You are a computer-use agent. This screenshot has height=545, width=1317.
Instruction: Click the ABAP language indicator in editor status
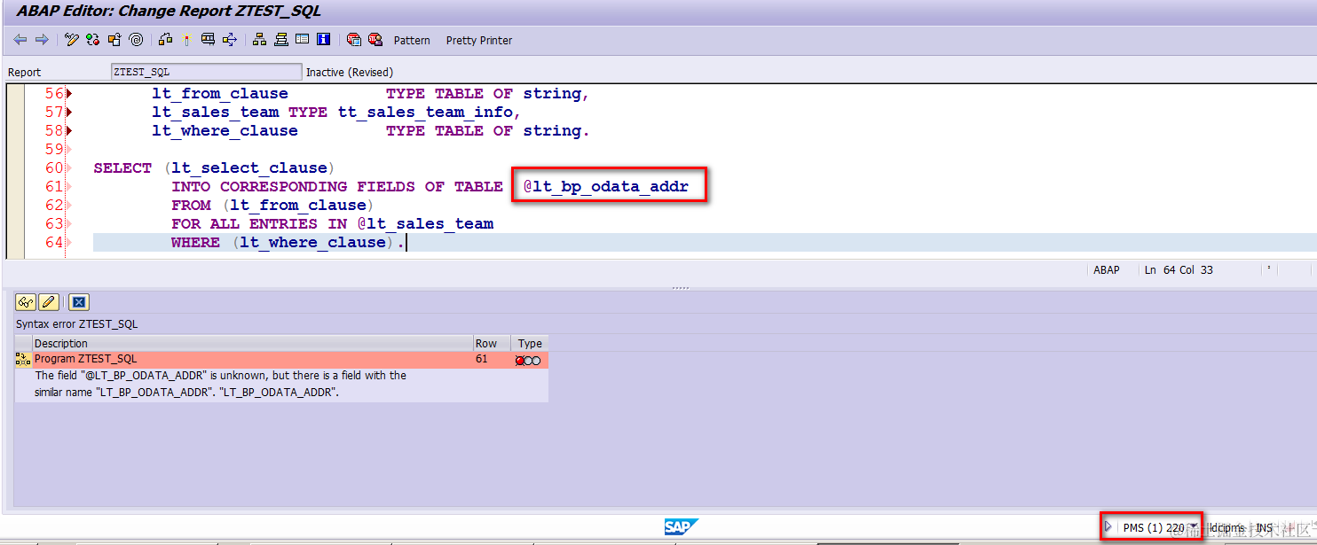(x=1106, y=270)
